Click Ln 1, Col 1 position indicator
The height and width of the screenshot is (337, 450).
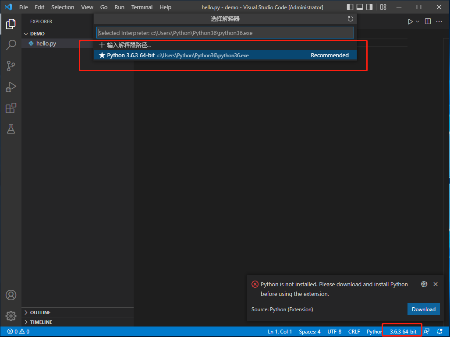pos(280,332)
